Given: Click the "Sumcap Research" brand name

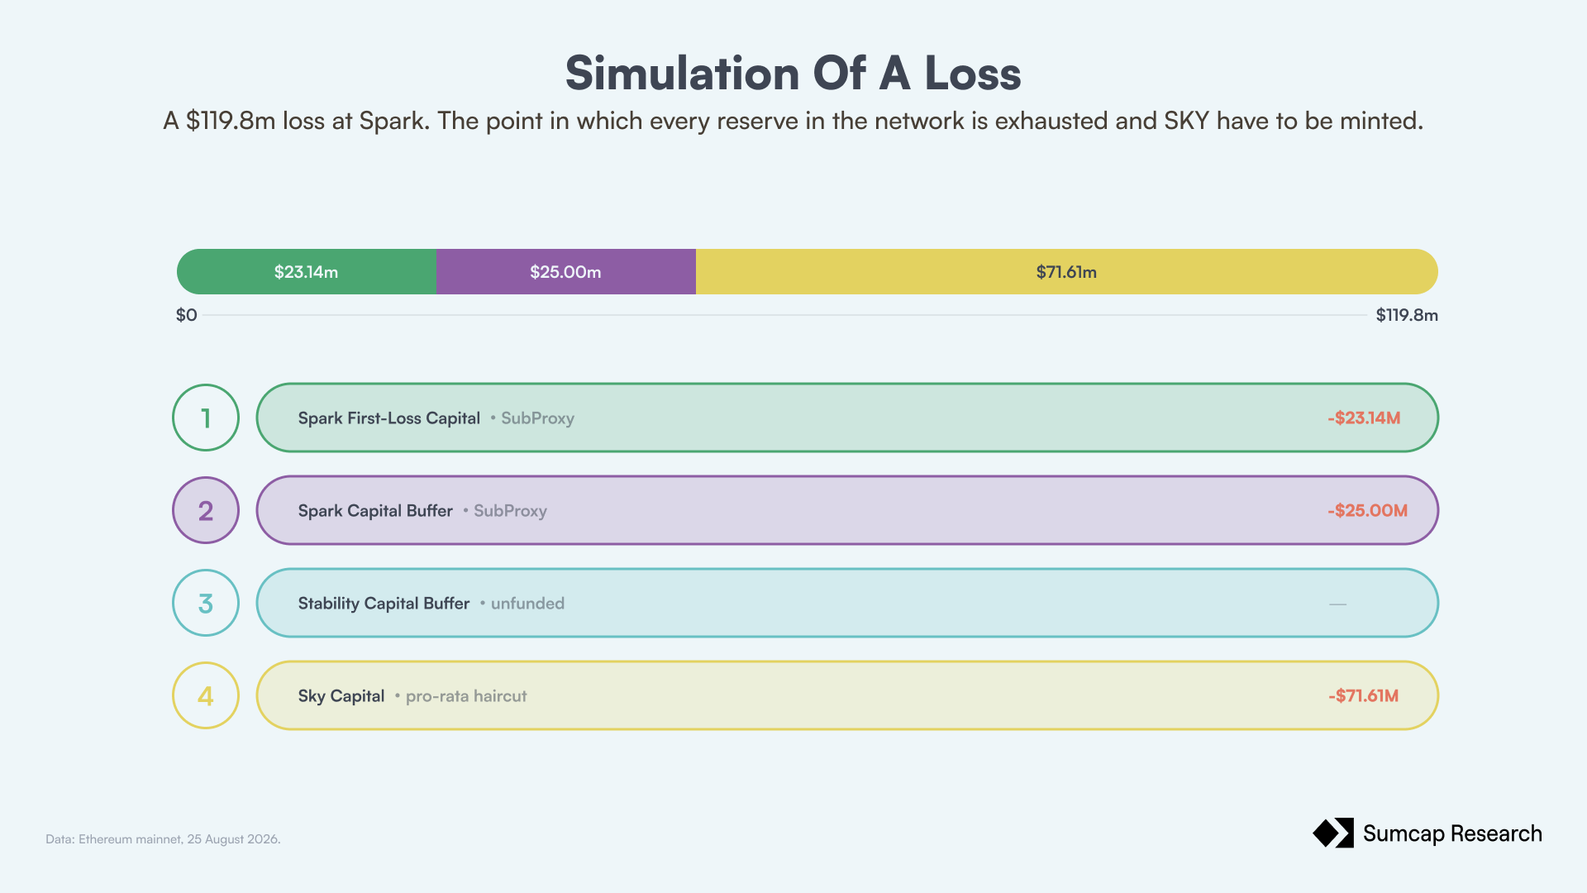Looking at the screenshot, I should [1452, 833].
